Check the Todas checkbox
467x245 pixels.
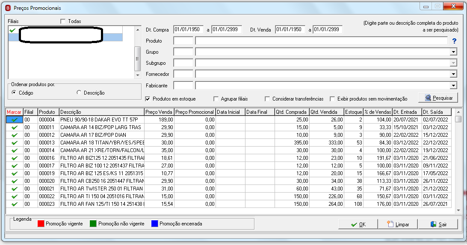tap(63, 21)
